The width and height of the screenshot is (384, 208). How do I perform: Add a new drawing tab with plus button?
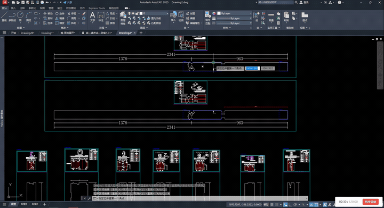(141, 33)
